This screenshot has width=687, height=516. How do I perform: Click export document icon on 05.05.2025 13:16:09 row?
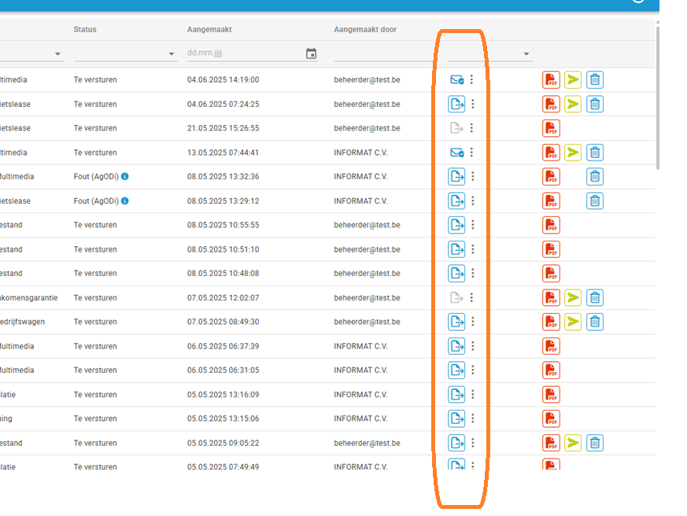[x=456, y=394]
